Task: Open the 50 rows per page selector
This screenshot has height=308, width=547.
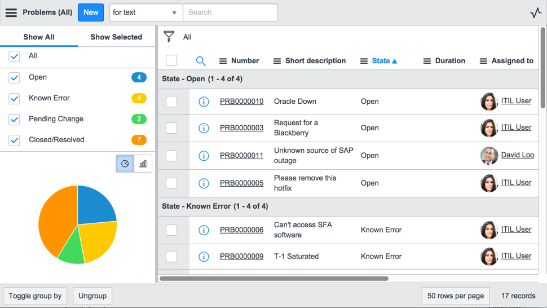Action: click(455, 296)
